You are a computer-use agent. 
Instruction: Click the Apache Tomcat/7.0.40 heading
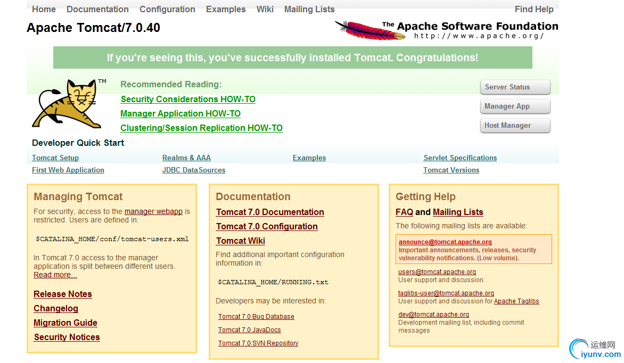(94, 28)
